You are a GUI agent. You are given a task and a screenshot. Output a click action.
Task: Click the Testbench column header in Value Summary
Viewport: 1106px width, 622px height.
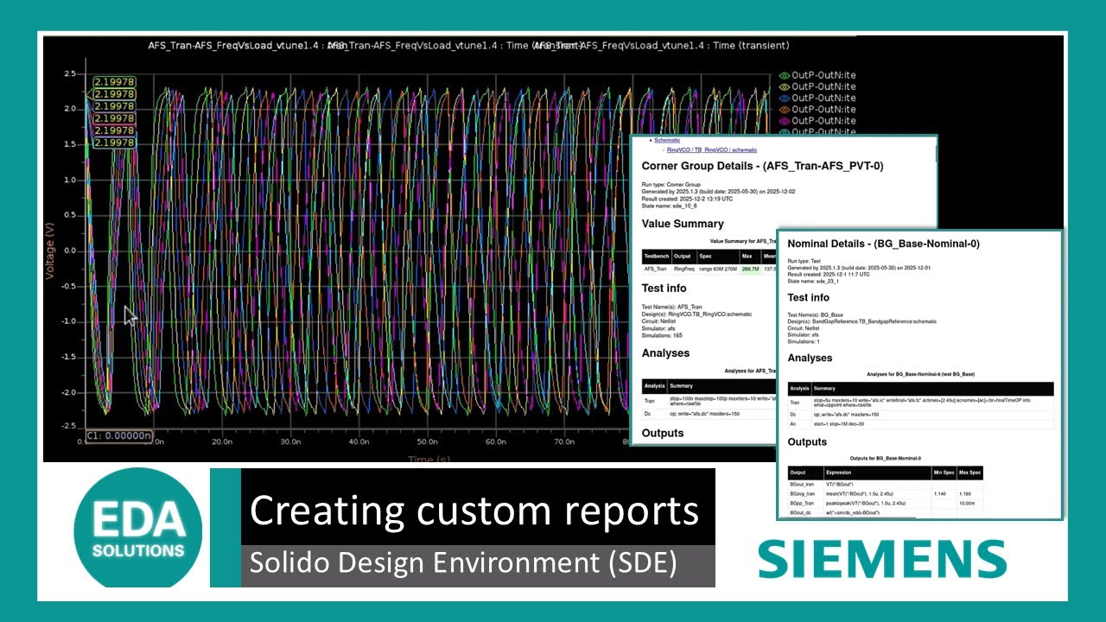pos(657,257)
